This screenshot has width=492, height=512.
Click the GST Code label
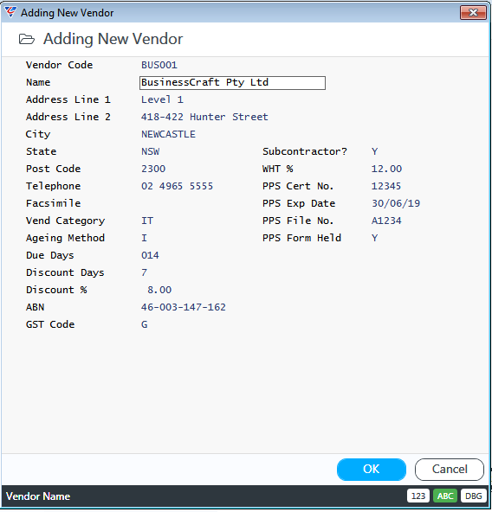point(50,324)
